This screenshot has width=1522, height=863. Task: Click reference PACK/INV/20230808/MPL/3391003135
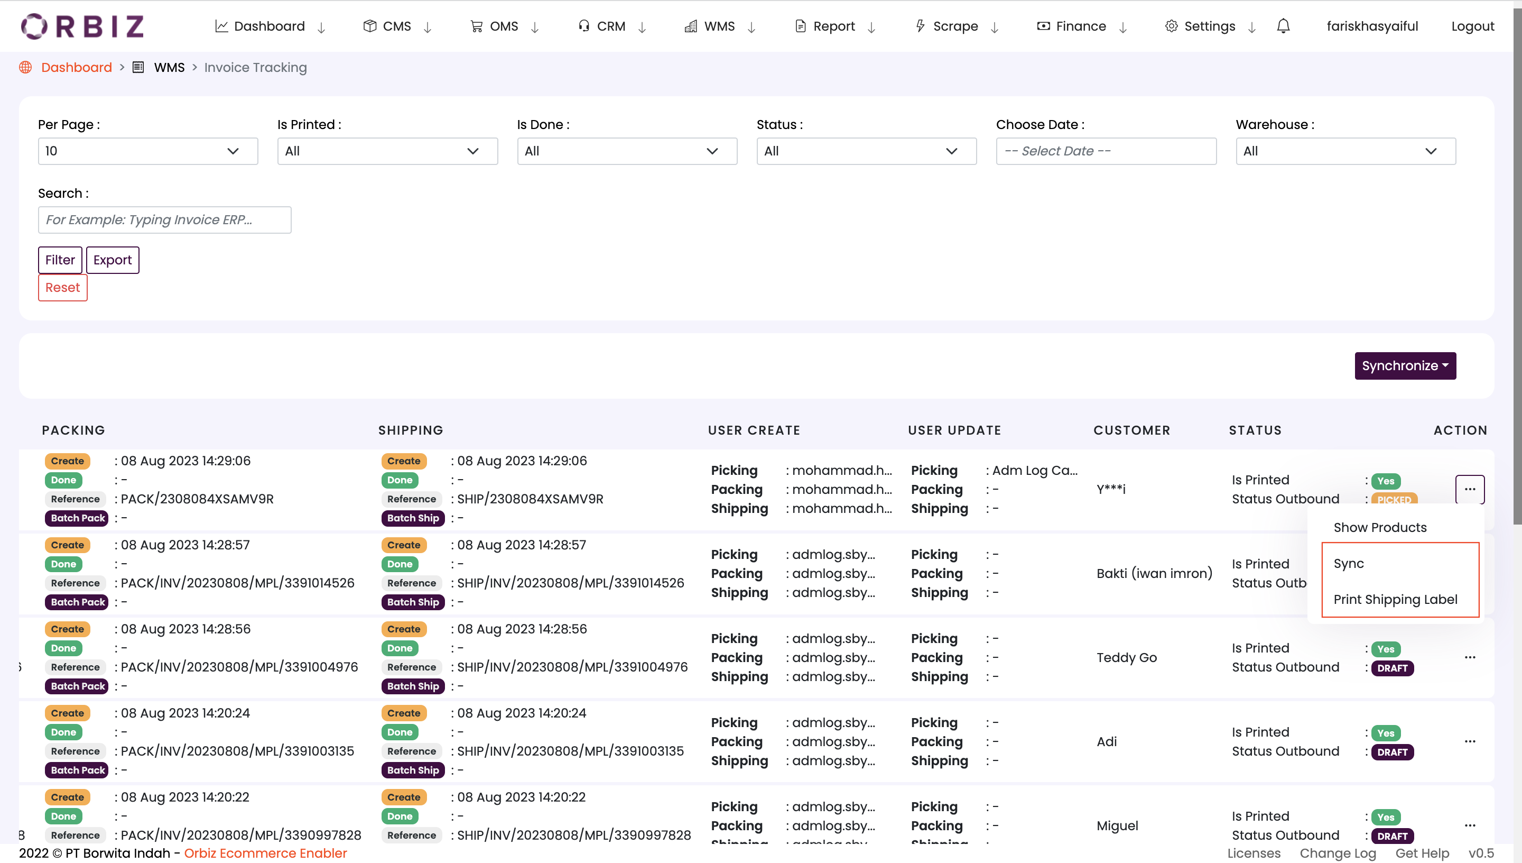(237, 751)
